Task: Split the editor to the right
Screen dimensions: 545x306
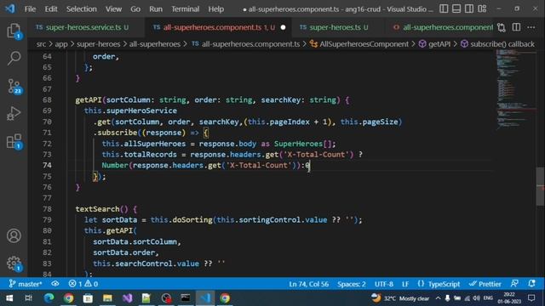Action: [516, 27]
